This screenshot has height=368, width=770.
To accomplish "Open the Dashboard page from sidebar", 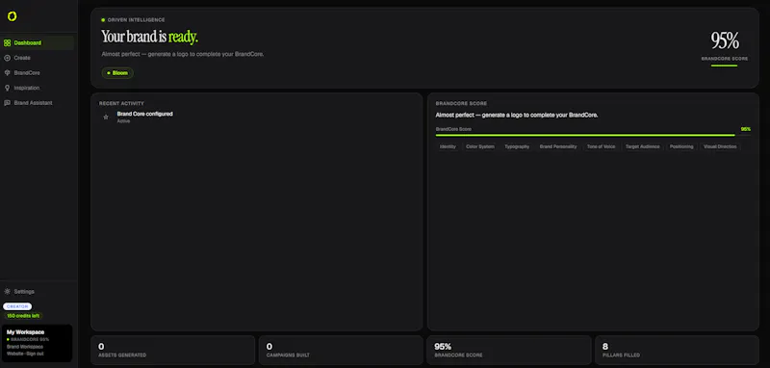I will 38,42.
